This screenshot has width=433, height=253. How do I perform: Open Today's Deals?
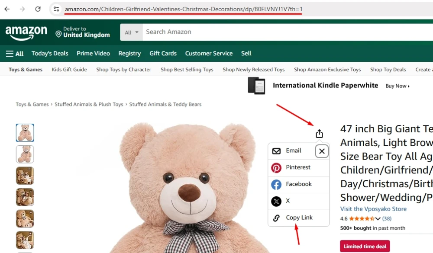click(x=49, y=53)
